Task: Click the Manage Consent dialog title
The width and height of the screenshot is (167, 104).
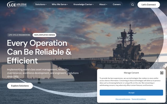Action: (131, 73)
